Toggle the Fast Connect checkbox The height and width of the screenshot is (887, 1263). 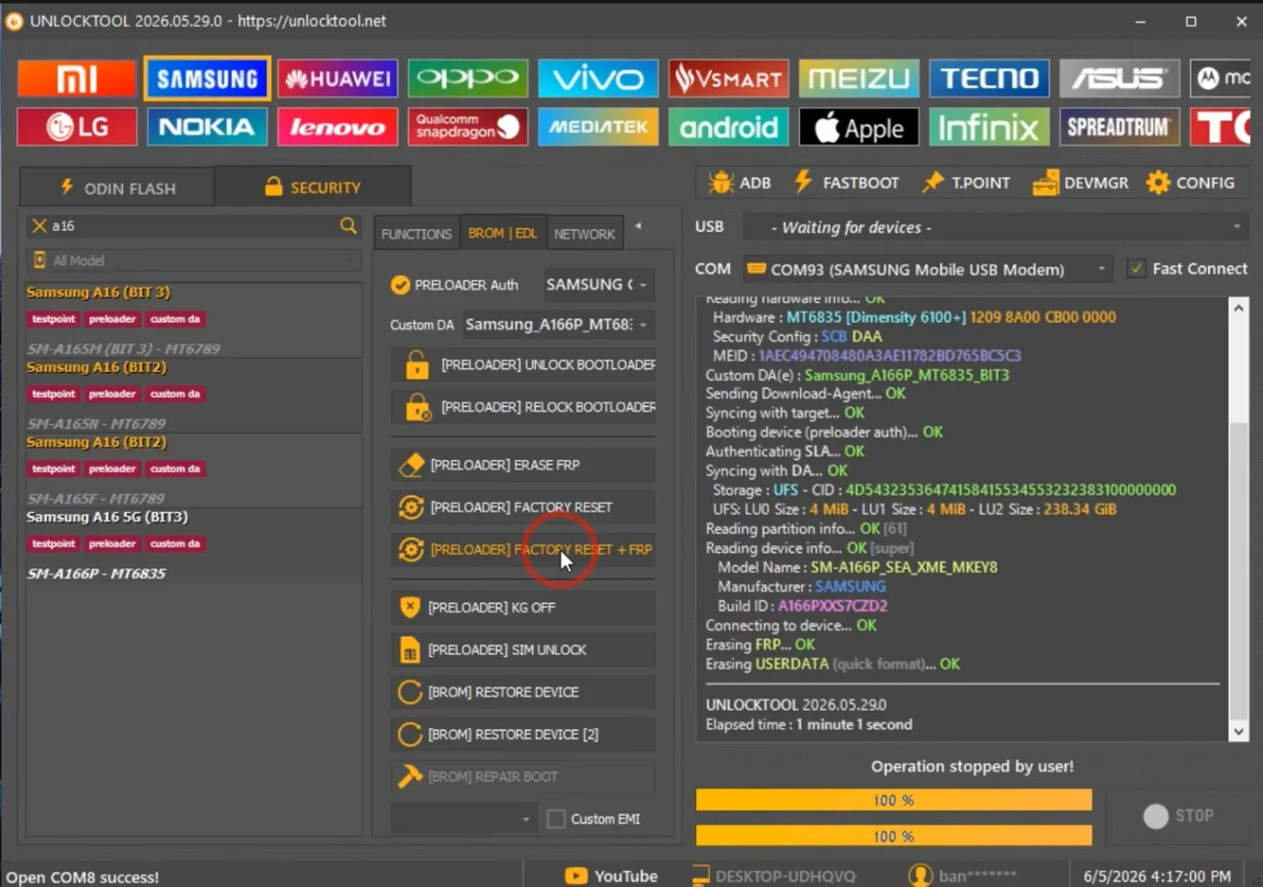[1137, 268]
